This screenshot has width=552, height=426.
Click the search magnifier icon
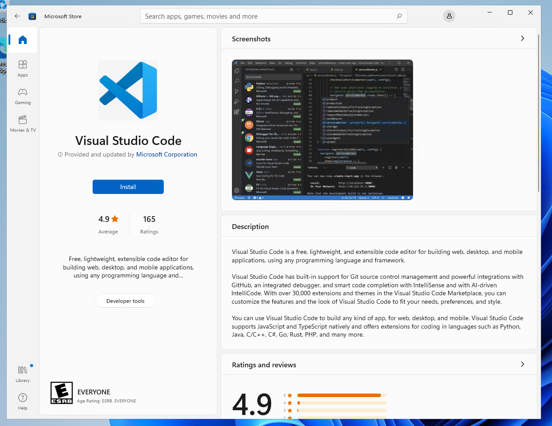click(x=399, y=16)
